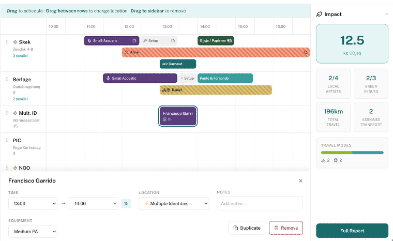Click the drag handle for PIC venue row
Viewport: 393px width, 241px height.
7,140
